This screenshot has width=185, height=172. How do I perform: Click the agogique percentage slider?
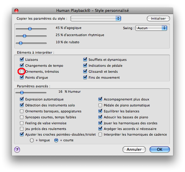pyautogui.click(x=30, y=29)
